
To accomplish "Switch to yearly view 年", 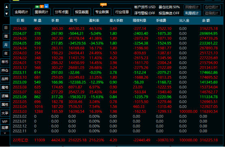I will (6, 53).
